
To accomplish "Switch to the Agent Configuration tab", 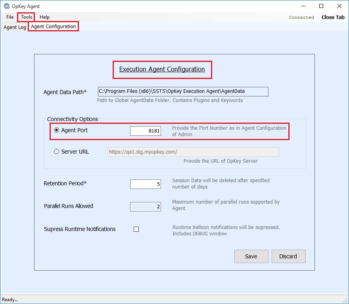I will pos(53,27).
